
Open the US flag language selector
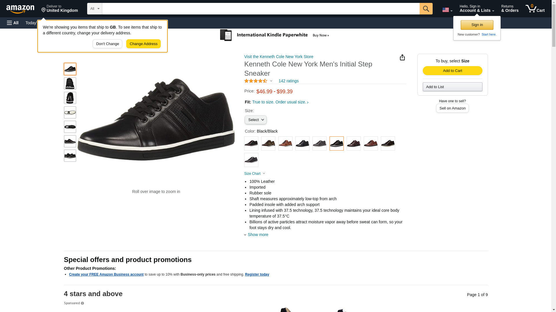[447, 10]
